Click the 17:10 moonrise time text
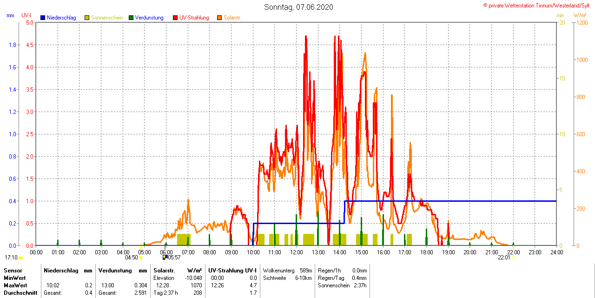This screenshot has height=298, width=595. point(11,258)
